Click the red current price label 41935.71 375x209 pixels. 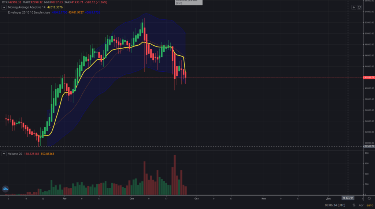368,78
